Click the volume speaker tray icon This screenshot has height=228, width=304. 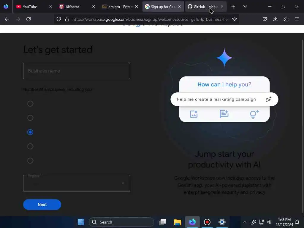pyautogui.click(x=270, y=222)
